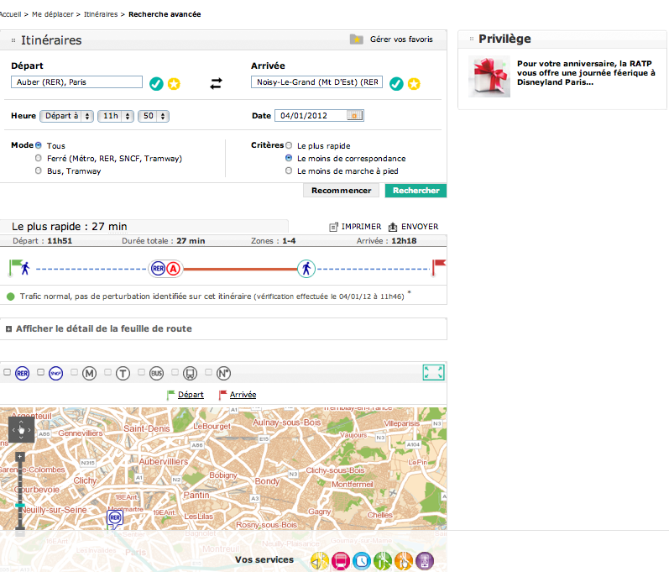The height and width of the screenshot is (572, 669).
Task: Click the Arrivée map link
Action: click(x=243, y=395)
